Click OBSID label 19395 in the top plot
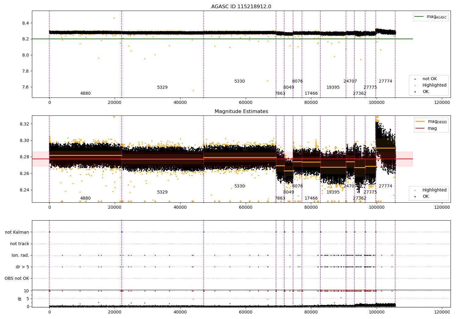 pyautogui.click(x=333, y=87)
